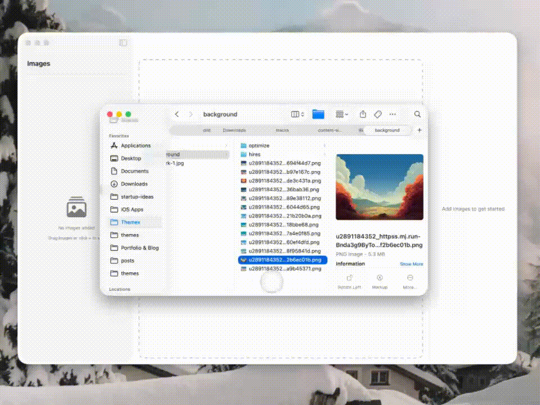Switch to the tracks tab
Viewport: 540px width, 405px height.
pos(282,130)
